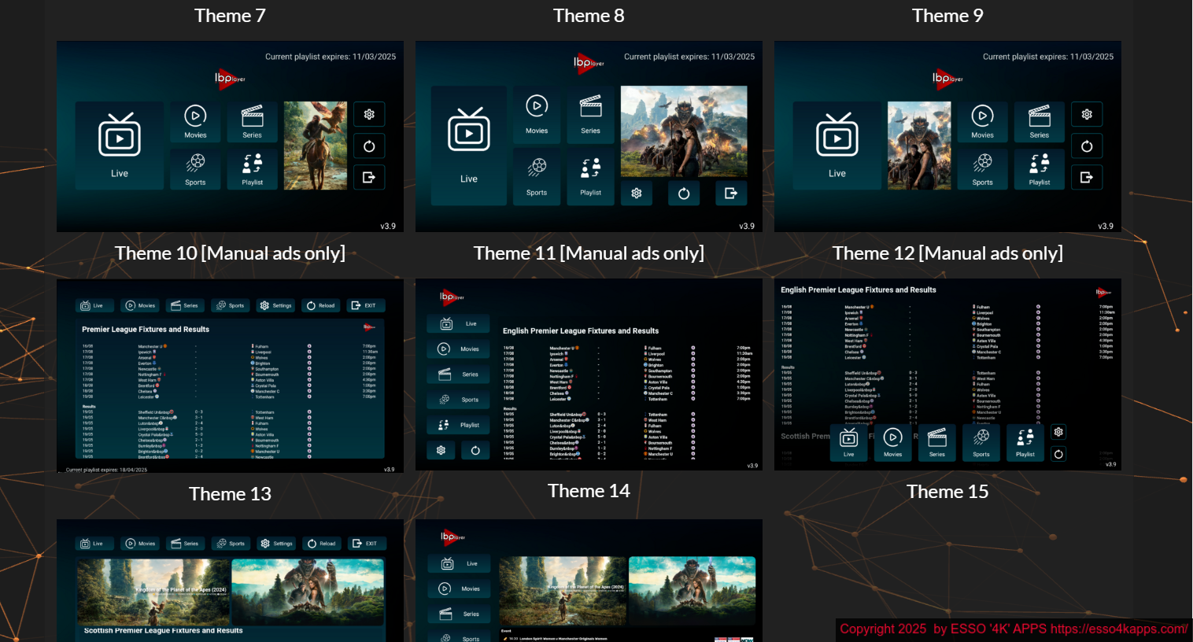Click Movies button in Theme 13 top bar
Image resolution: width=1193 pixels, height=642 pixels.
(140, 544)
